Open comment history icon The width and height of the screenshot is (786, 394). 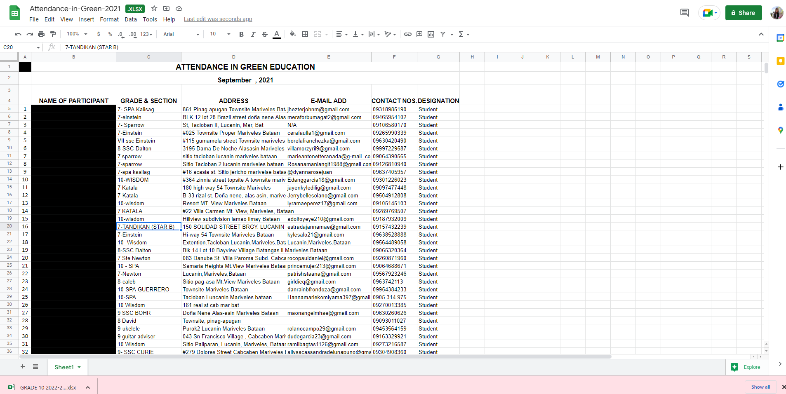click(x=684, y=13)
